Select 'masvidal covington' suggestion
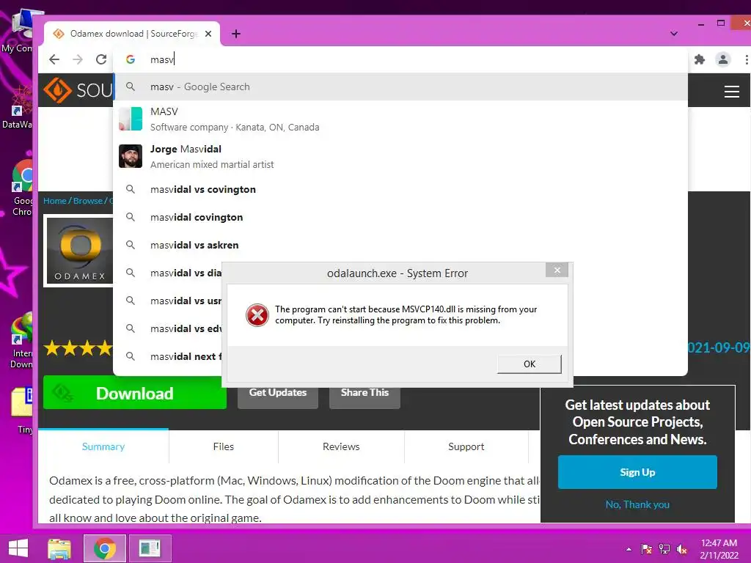This screenshot has height=563, width=751. (x=400, y=217)
